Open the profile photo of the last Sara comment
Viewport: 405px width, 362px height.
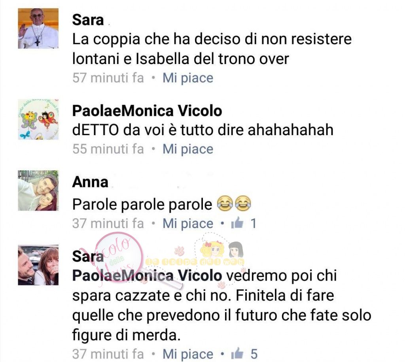point(38,265)
